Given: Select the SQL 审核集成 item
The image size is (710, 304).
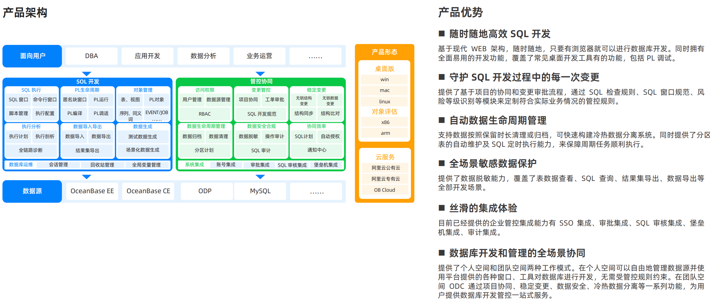Looking at the screenshot, I should (292, 165).
